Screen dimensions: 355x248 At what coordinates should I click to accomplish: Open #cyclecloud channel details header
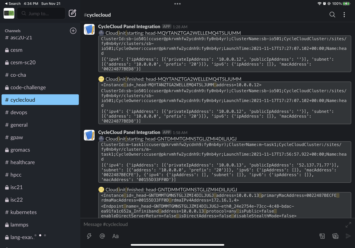coord(97,15)
